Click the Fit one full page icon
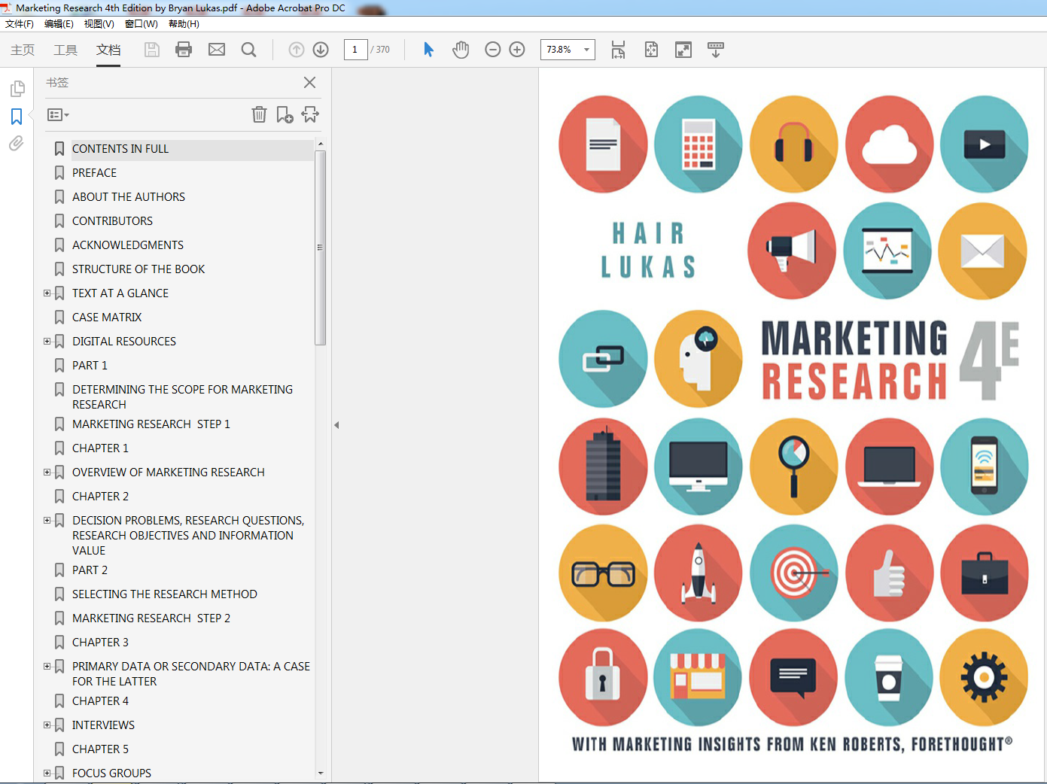This screenshot has height=784, width=1047. [651, 50]
